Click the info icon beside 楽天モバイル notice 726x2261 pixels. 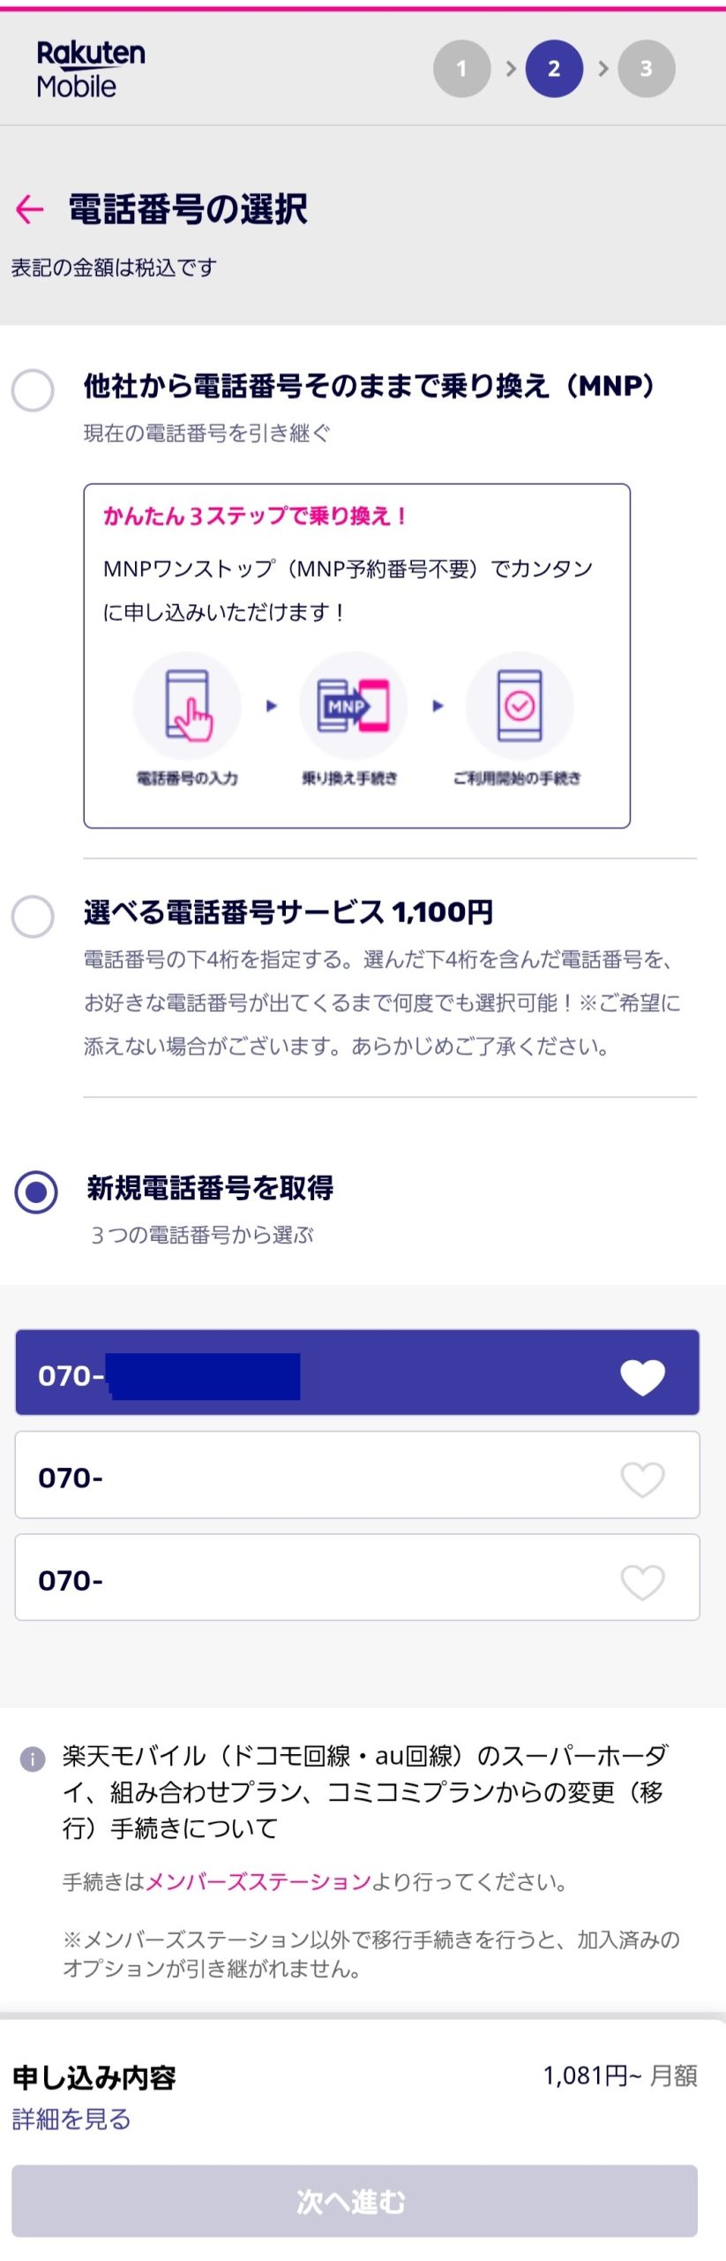[x=33, y=1758]
